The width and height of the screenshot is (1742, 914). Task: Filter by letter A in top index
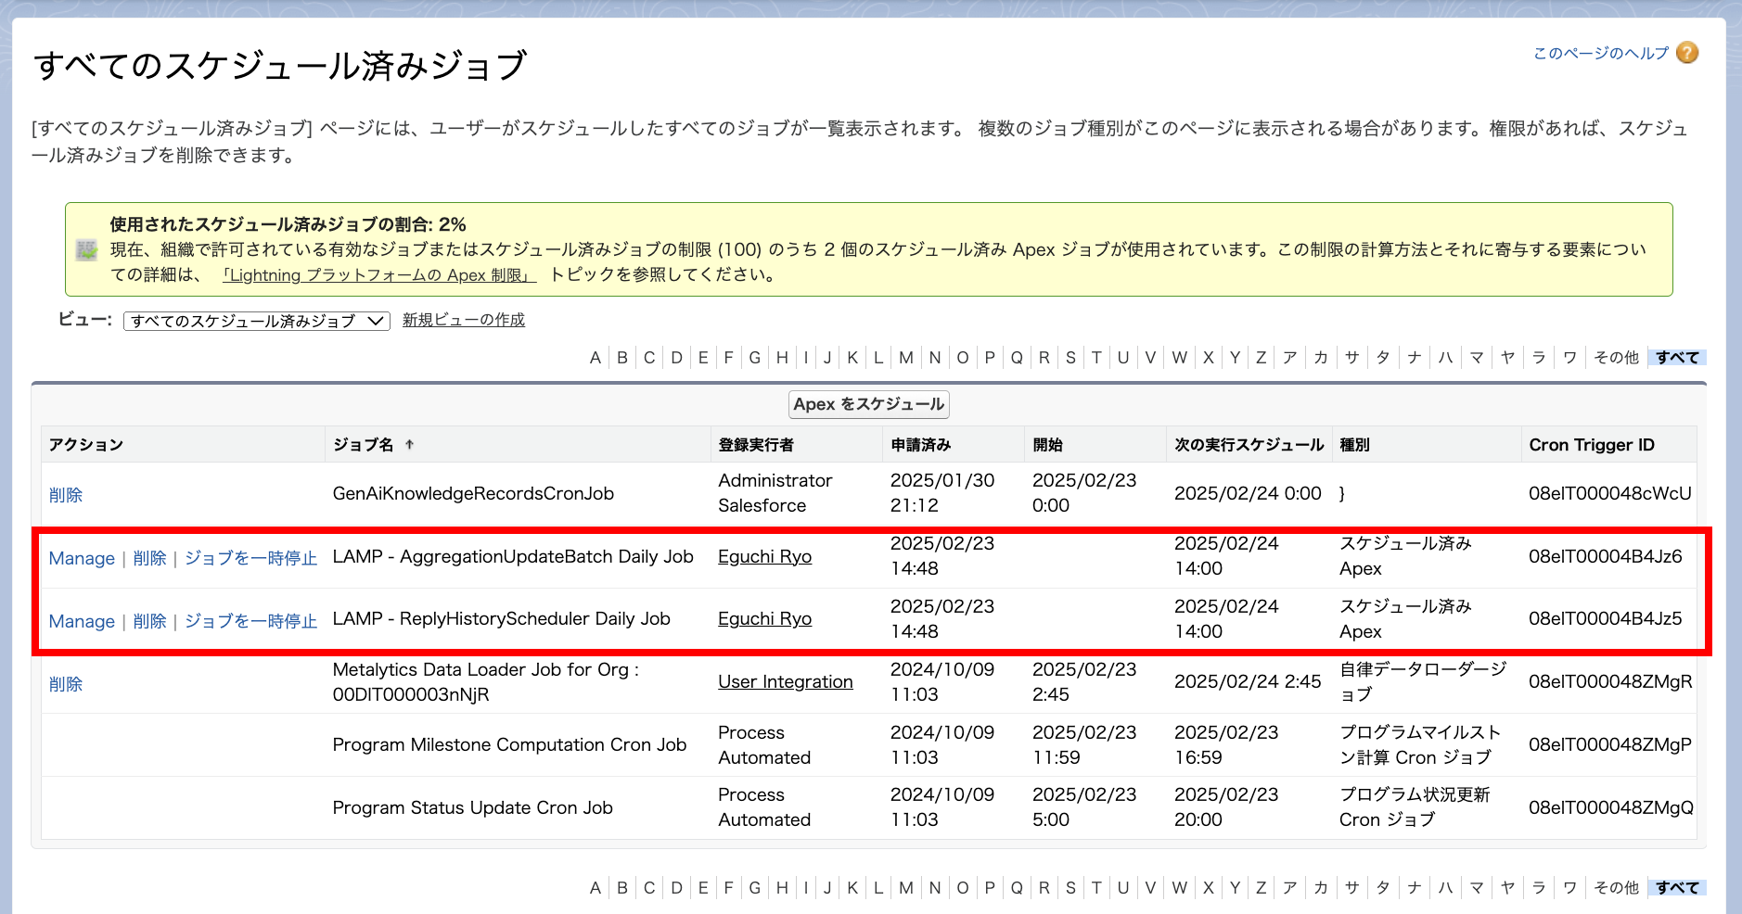596,358
